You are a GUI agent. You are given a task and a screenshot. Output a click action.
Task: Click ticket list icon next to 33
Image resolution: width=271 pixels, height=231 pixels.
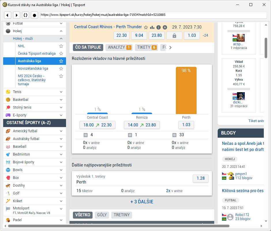(174, 135)
